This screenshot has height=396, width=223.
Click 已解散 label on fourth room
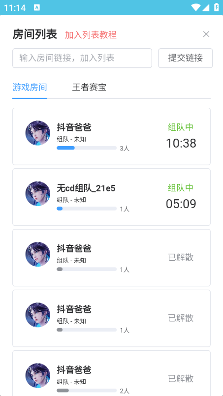[x=181, y=318]
